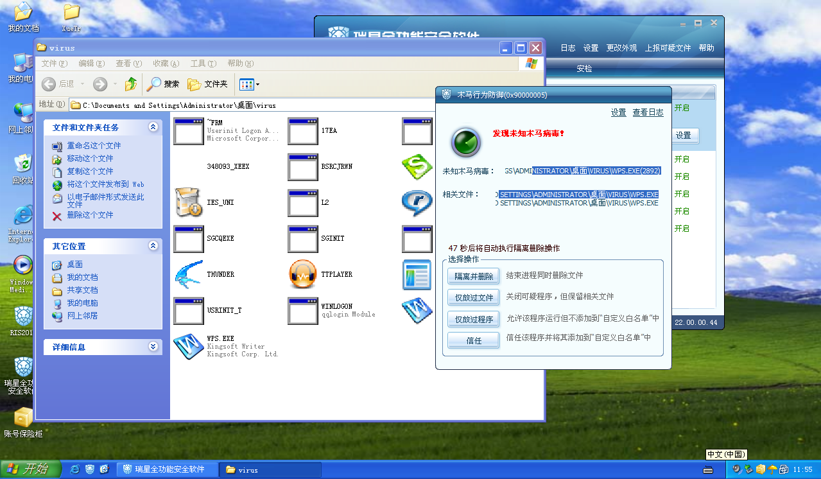Click 将这个文件发布到 Web link
Image resolution: width=821 pixels, height=479 pixels.
pyautogui.click(x=105, y=184)
